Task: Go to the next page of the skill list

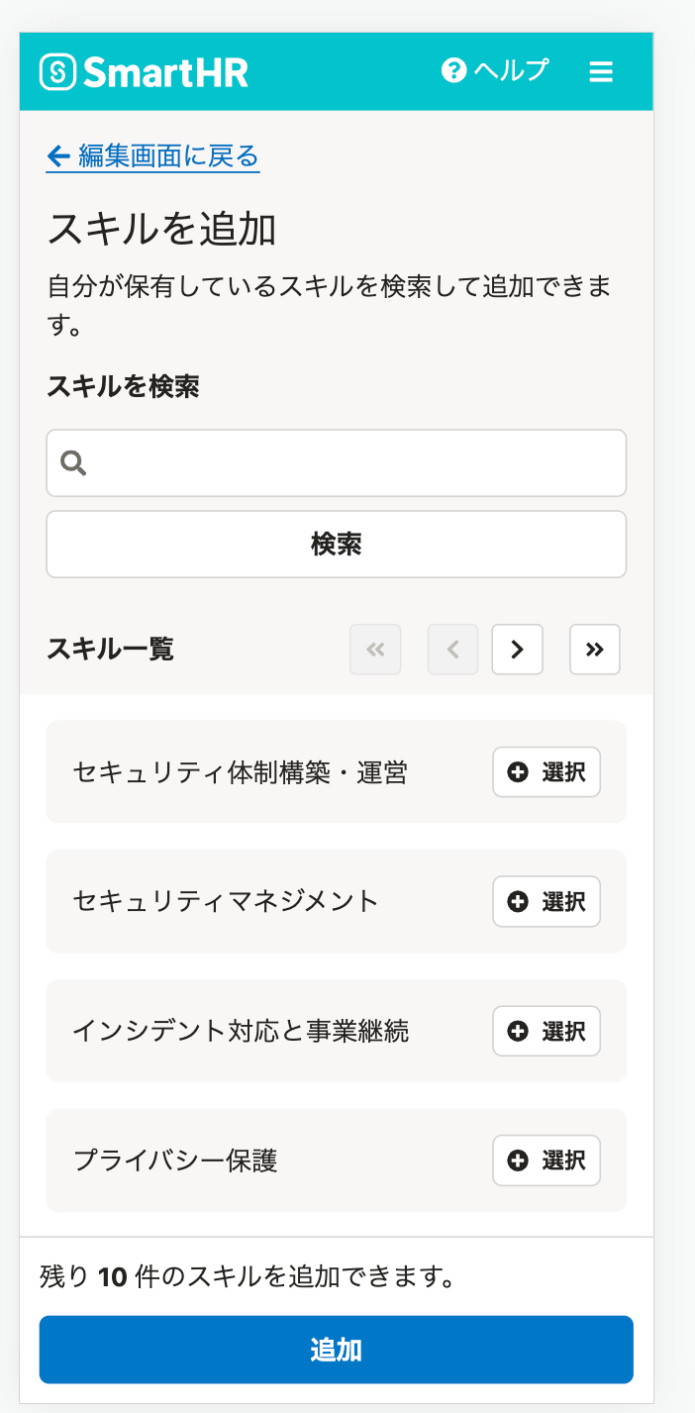Action: point(518,650)
